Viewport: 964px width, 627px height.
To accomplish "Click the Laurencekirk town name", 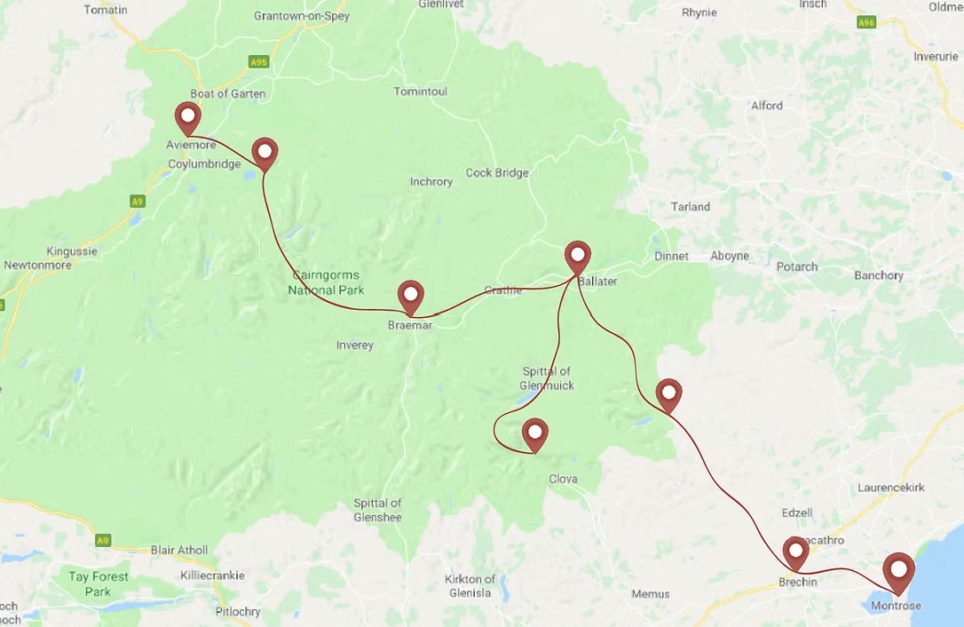I will (891, 488).
